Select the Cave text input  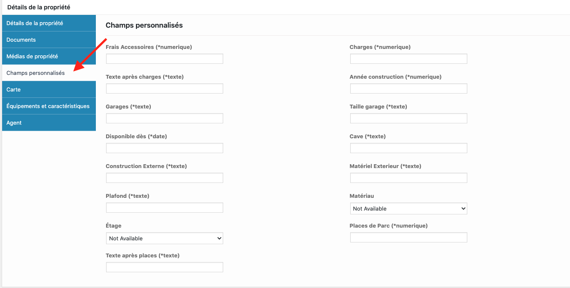(x=409, y=148)
